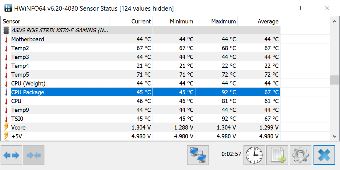The width and height of the screenshot is (340, 170).
Task: Click the expand columns blue arrows button
Action: click(12, 155)
